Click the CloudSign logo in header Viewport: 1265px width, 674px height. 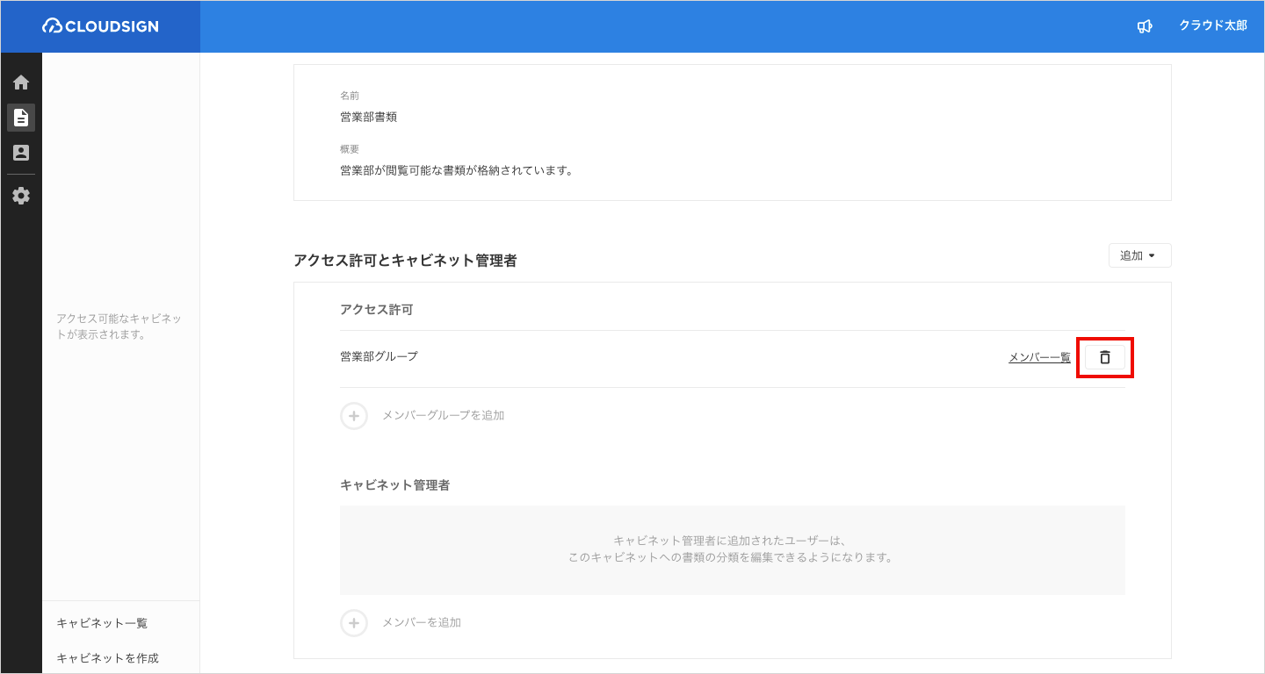100,26
